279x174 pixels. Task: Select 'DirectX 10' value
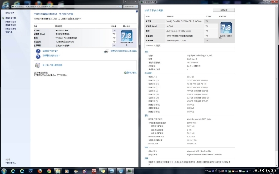pos(191,144)
